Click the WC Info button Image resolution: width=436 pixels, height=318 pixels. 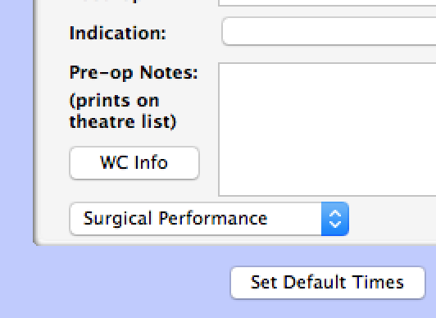(x=134, y=163)
